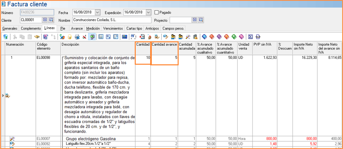Click the row indicator icon for line 1
The height and width of the screenshot is (149, 343).
(x=8, y=95)
